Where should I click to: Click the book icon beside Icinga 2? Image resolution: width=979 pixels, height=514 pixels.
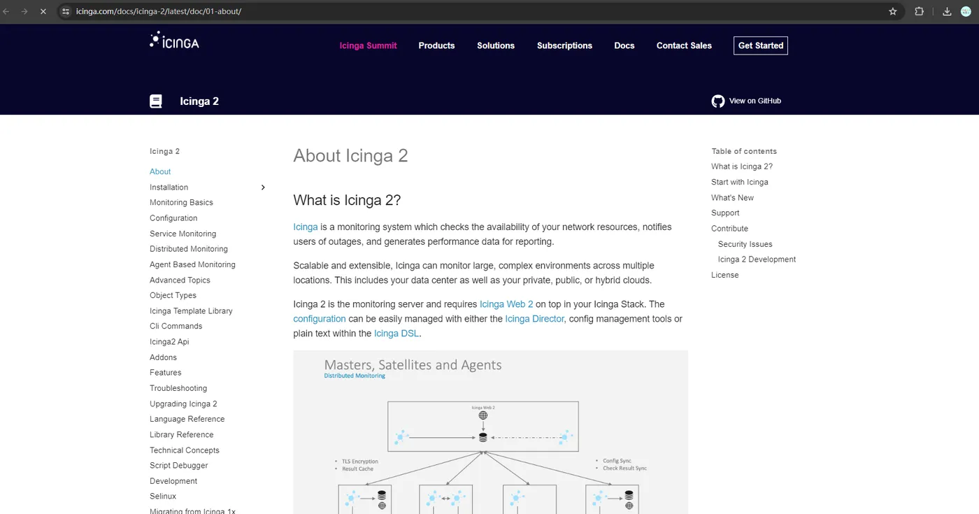click(x=156, y=101)
